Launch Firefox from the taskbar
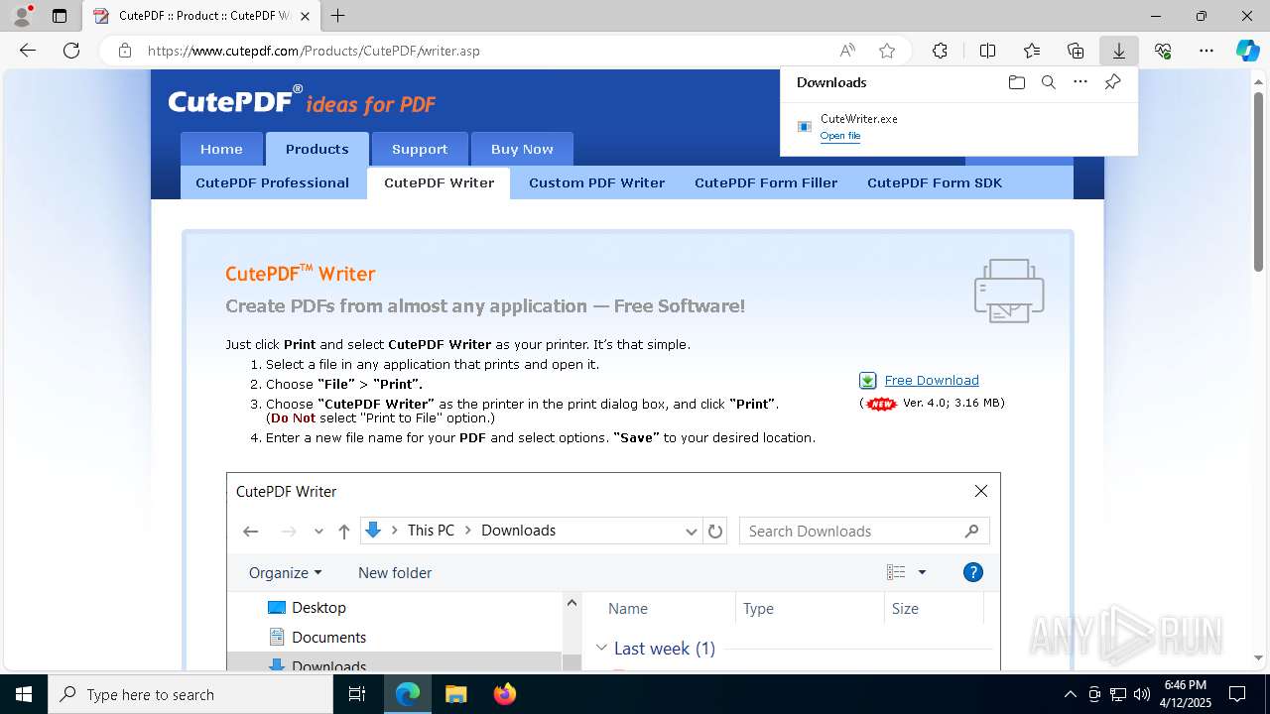Screen dimensions: 1270x714 [504, 694]
